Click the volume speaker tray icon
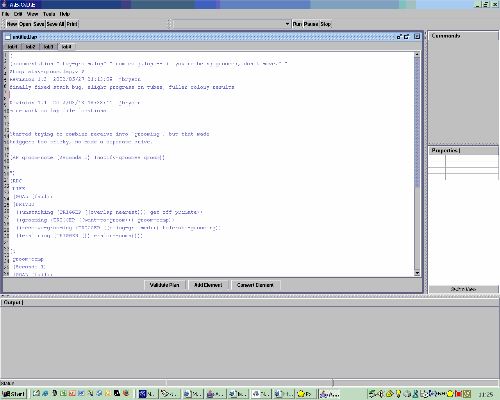The width and height of the screenshot is (500, 400). click(x=380, y=394)
